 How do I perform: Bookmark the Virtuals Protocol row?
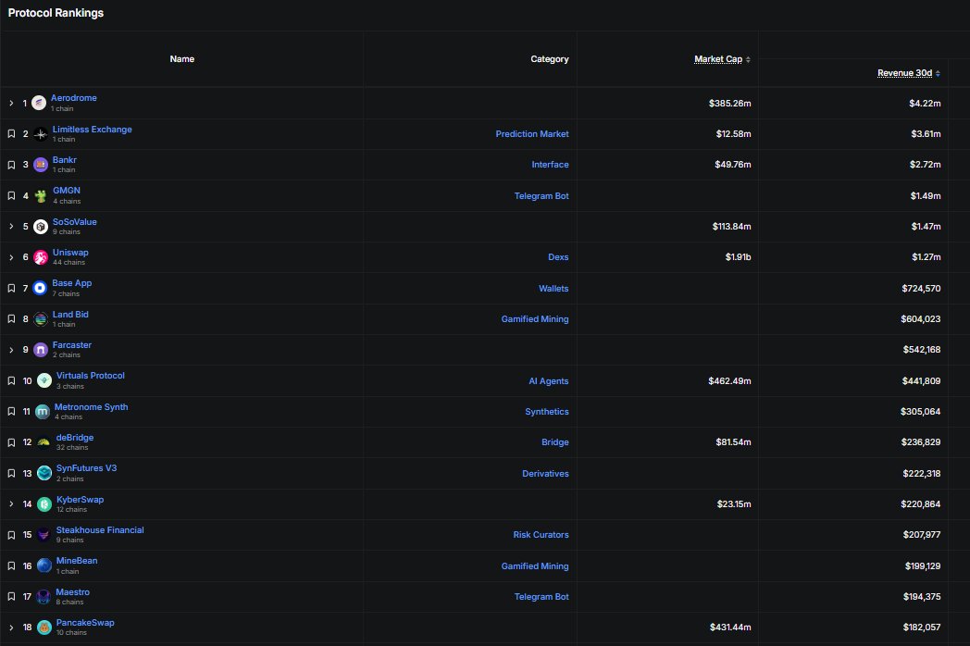coord(11,380)
